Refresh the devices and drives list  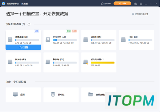point(29,24)
